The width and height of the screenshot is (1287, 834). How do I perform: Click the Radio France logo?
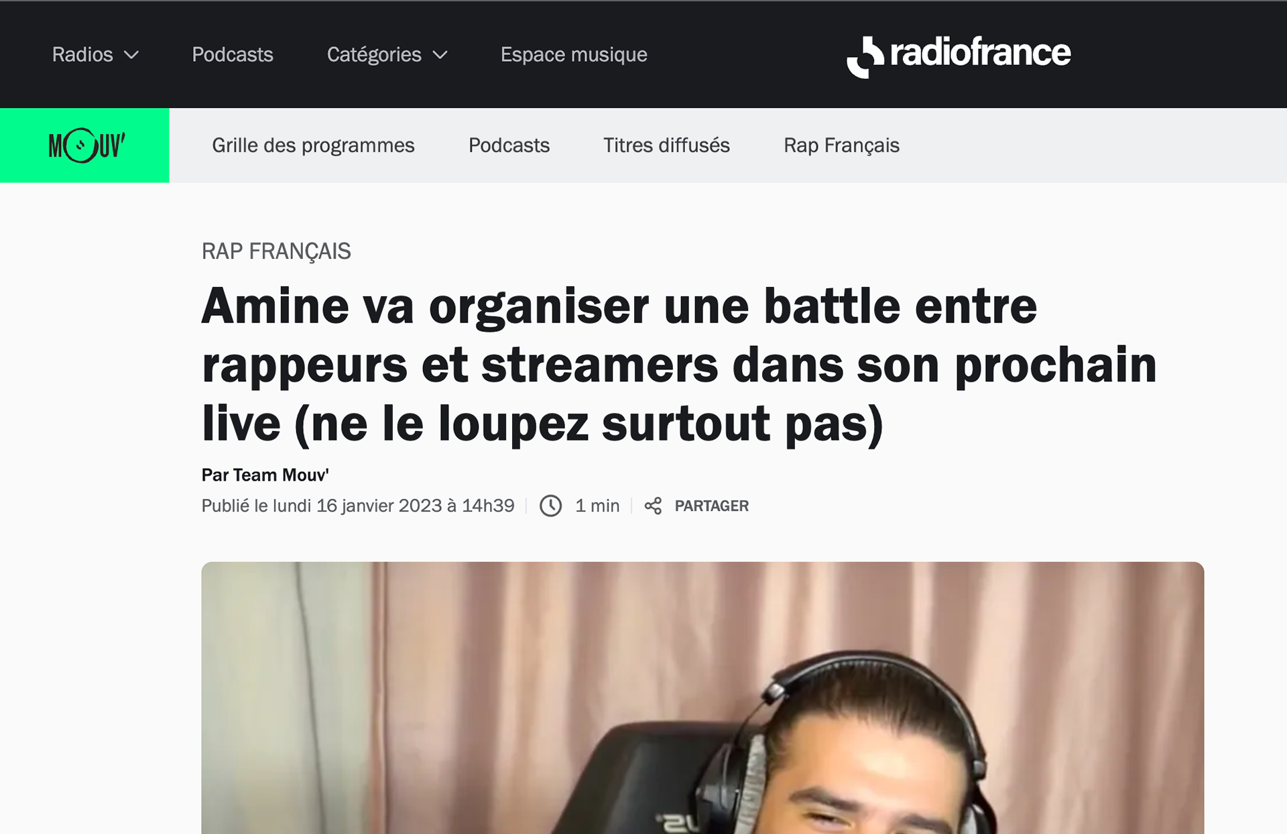click(959, 55)
